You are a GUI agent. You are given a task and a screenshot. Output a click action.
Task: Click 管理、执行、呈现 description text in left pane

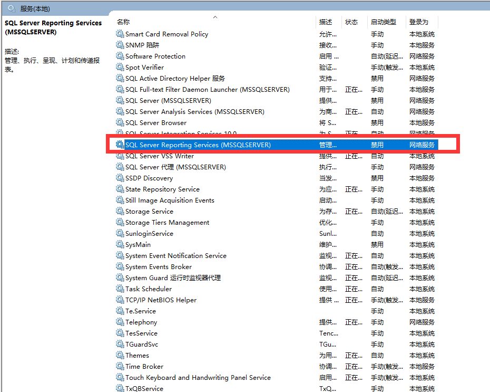click(x=52, y=64)
